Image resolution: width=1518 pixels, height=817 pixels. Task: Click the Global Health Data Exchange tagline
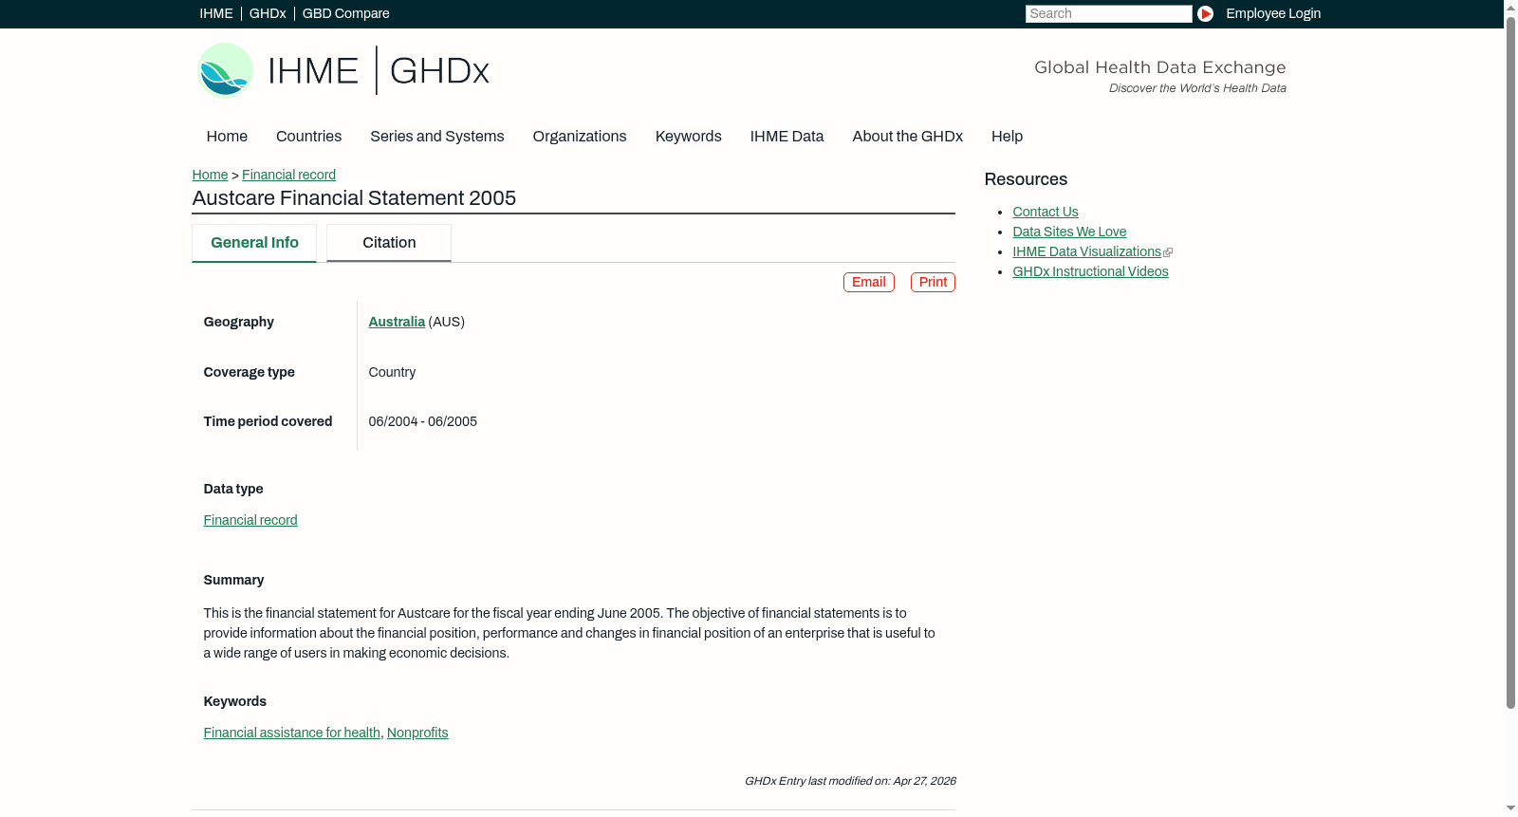tap(1159, 67)
